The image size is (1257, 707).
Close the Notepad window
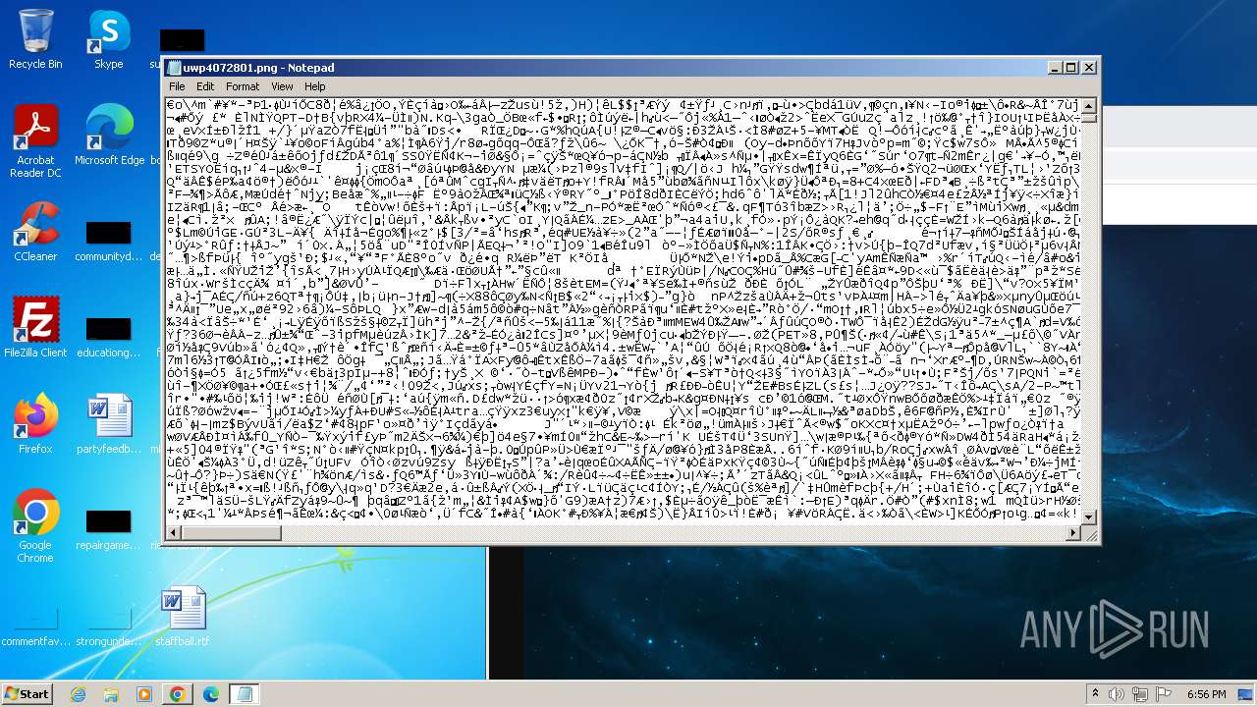click(1089, 68)
